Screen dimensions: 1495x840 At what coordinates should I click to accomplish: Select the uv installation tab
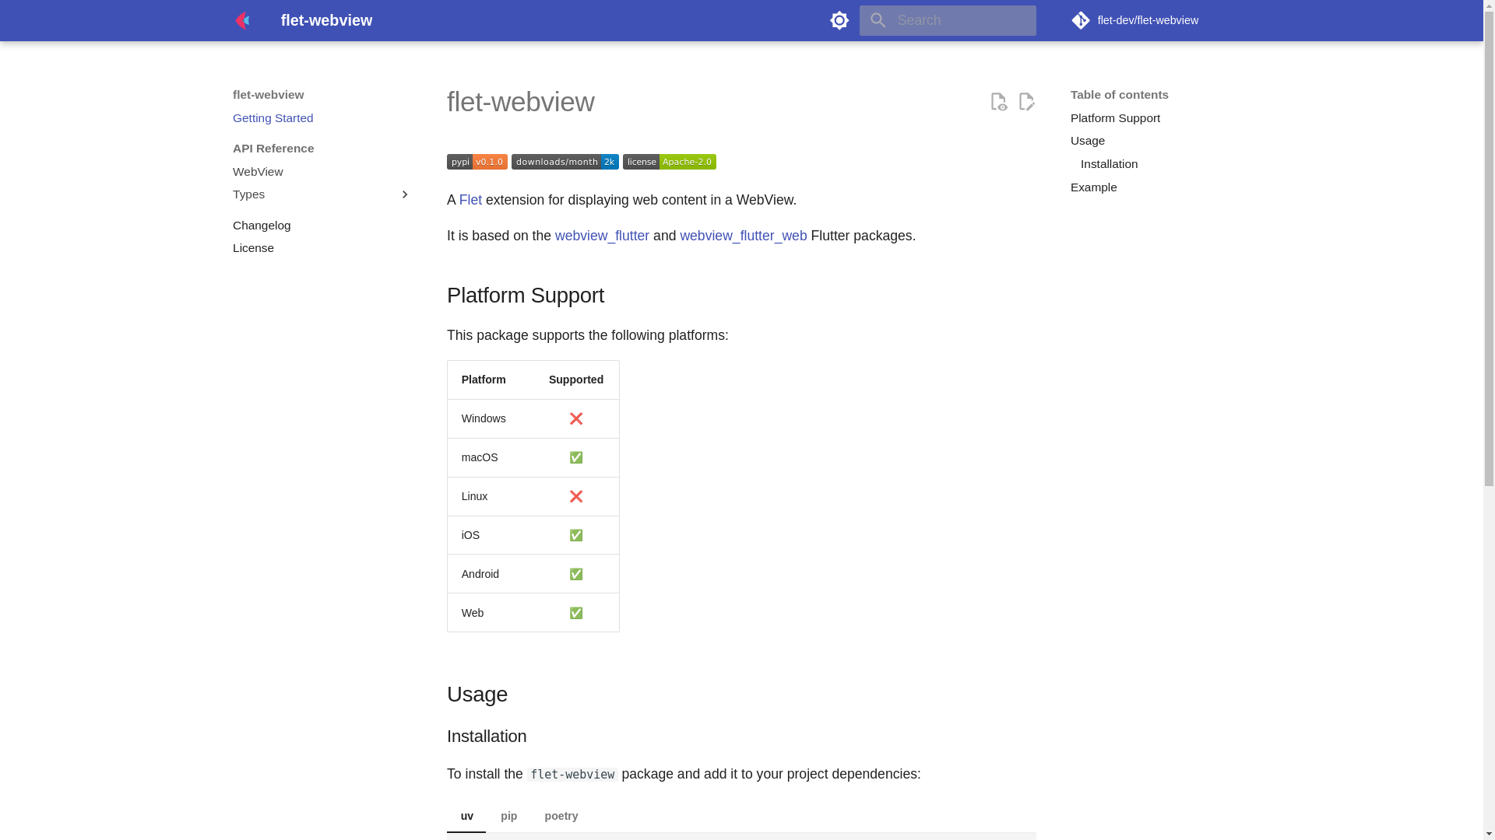point(466,816)
